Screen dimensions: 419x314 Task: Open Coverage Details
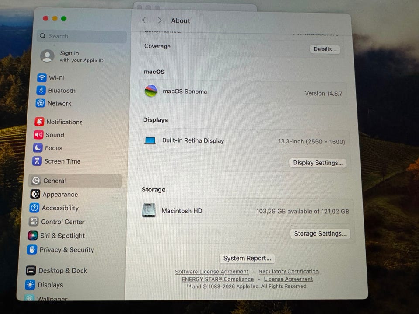325,49
